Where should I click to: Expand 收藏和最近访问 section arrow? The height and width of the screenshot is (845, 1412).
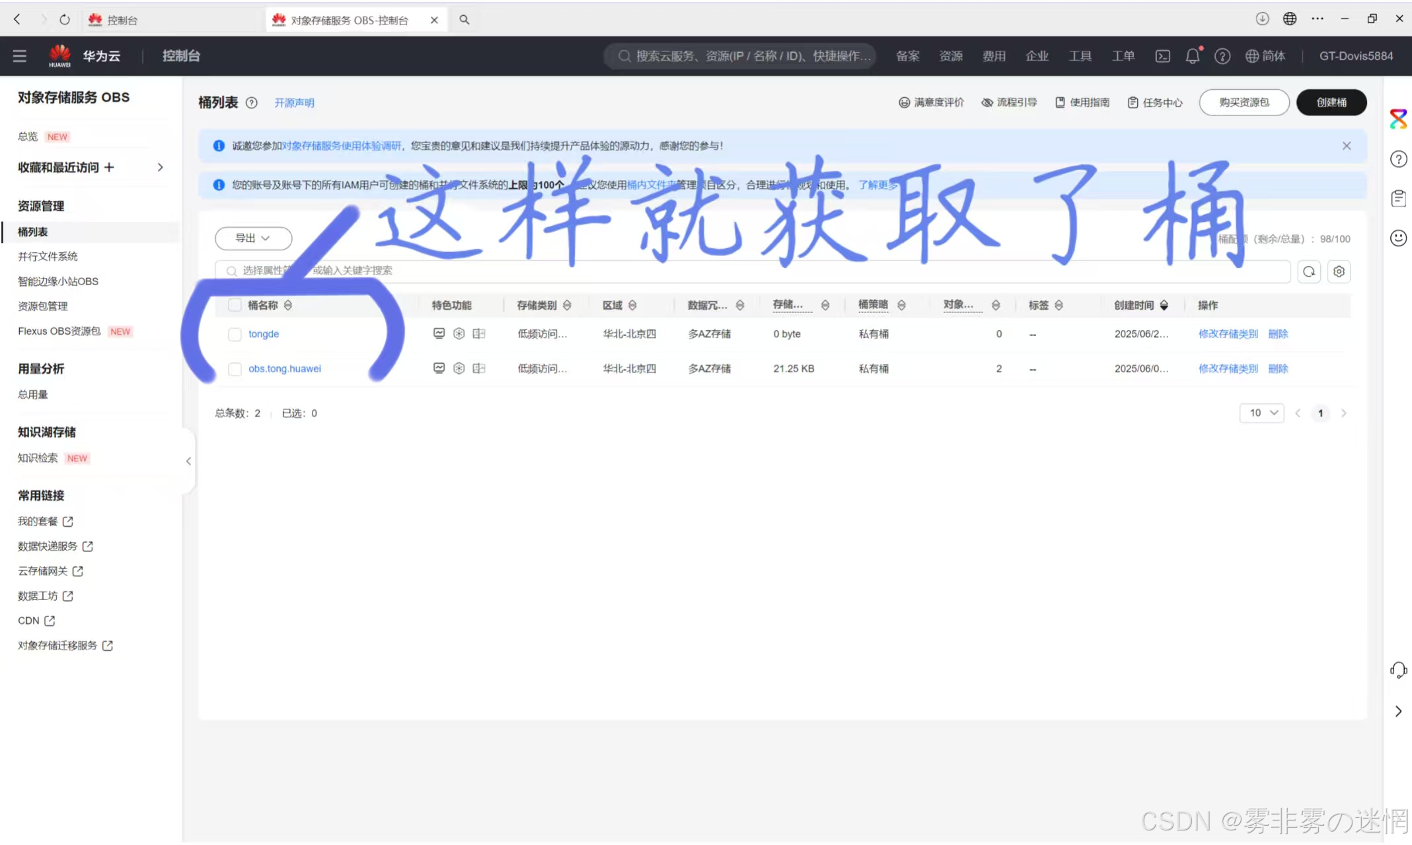[x=160, y=168]
